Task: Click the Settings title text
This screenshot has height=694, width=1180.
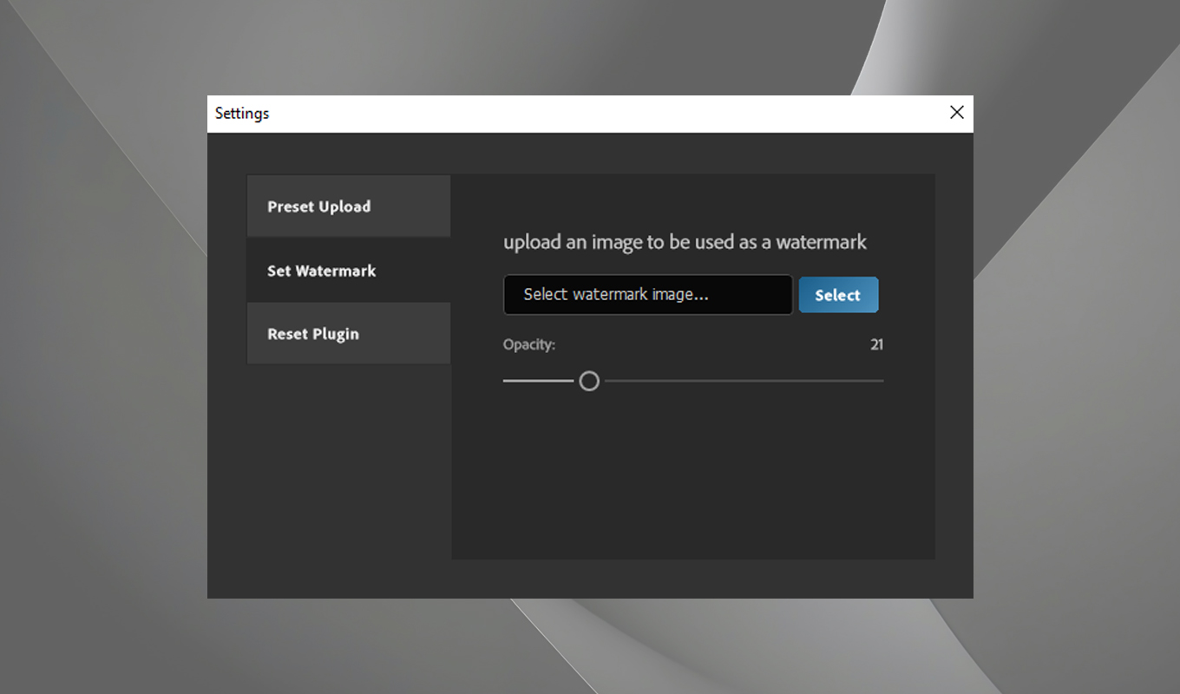Action: [x=241, y=113]
